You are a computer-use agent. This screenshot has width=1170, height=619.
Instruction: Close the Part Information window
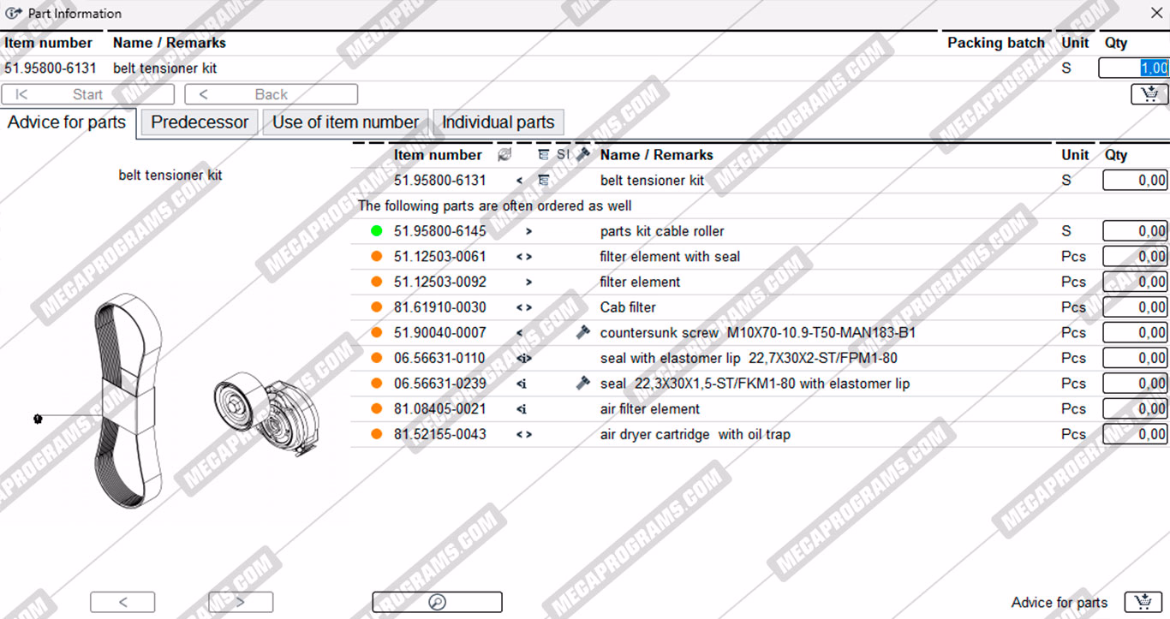pyautogui.click(x=1155, y=13)
